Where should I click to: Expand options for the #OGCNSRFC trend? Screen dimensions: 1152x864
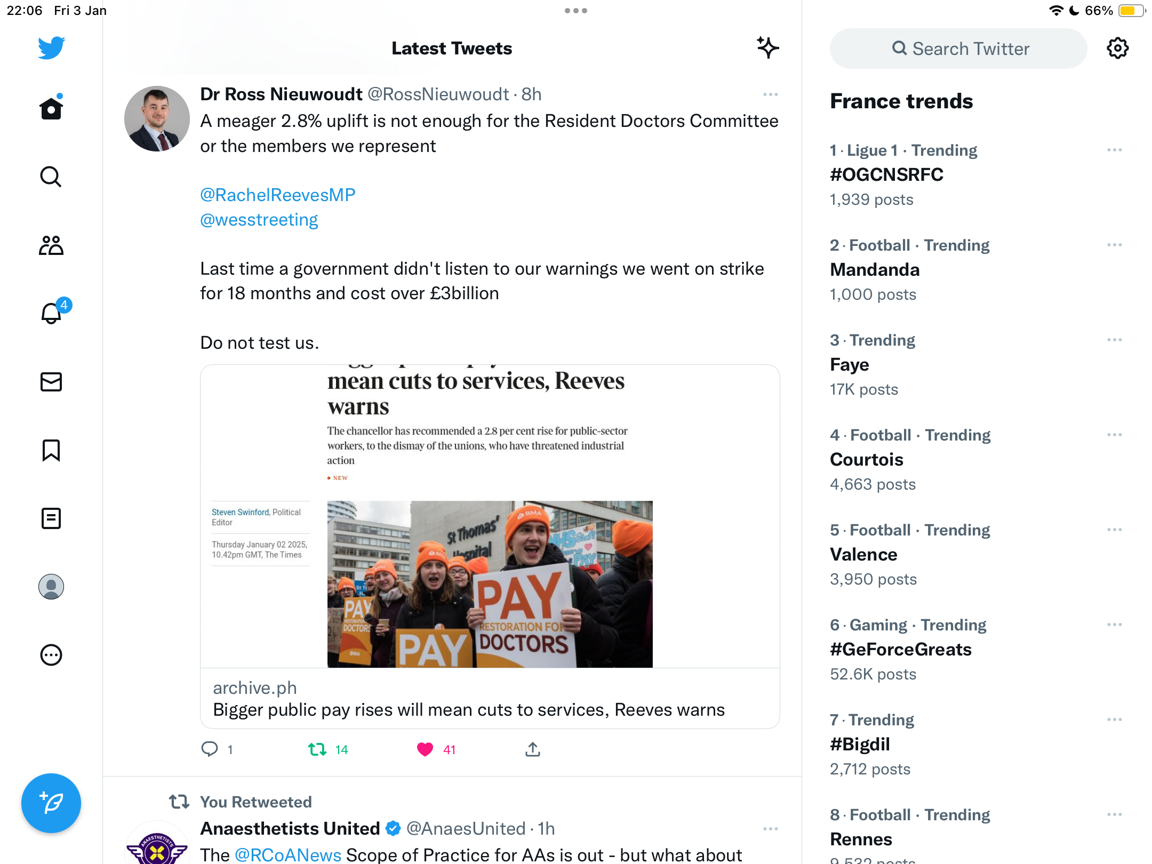1114,150
